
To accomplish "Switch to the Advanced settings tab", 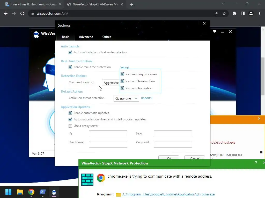I will tap(86, 37).
